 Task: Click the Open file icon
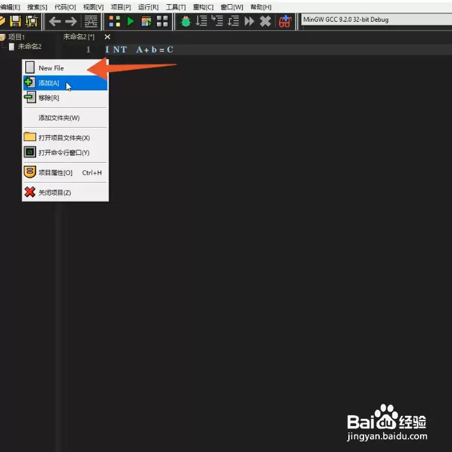point(2,21)
